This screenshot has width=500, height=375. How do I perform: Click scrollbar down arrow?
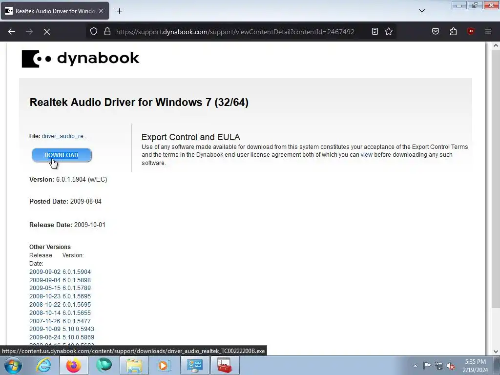(496, 352)
